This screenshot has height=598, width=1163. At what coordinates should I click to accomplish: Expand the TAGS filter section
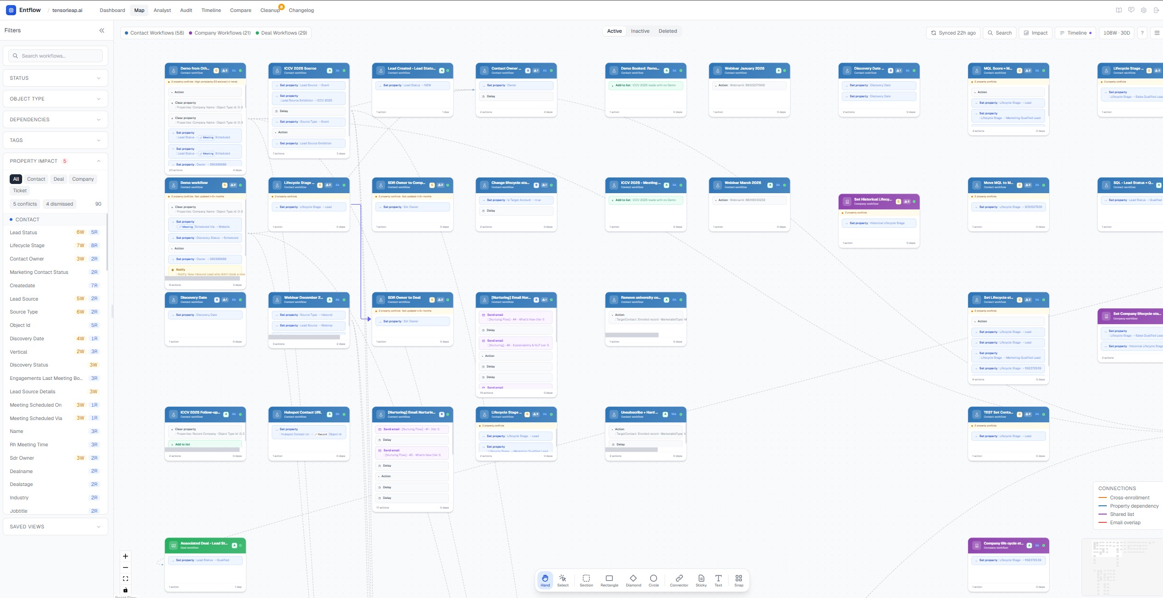pyautogui.click(x=55, y=140)
